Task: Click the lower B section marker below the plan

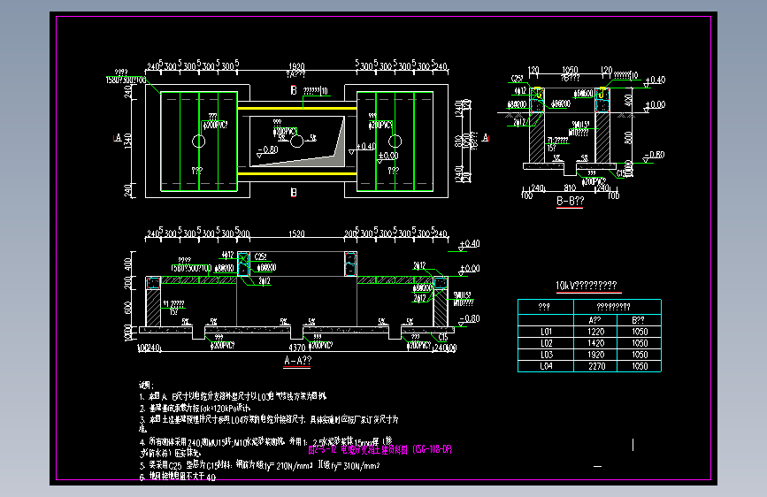Action: pos(294,192)
